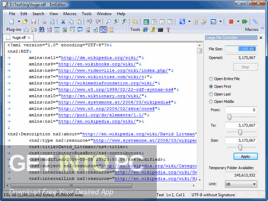This screenshot has height=201, width=268.
Task: Open the Window menu
Action: click(104, 14)
